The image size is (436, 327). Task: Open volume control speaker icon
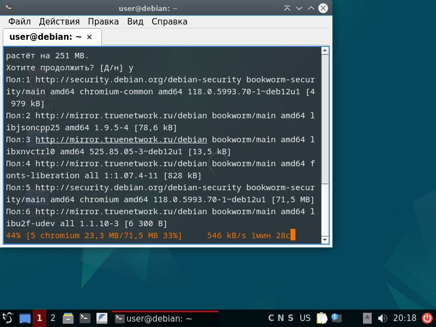(x=383, y=318)
